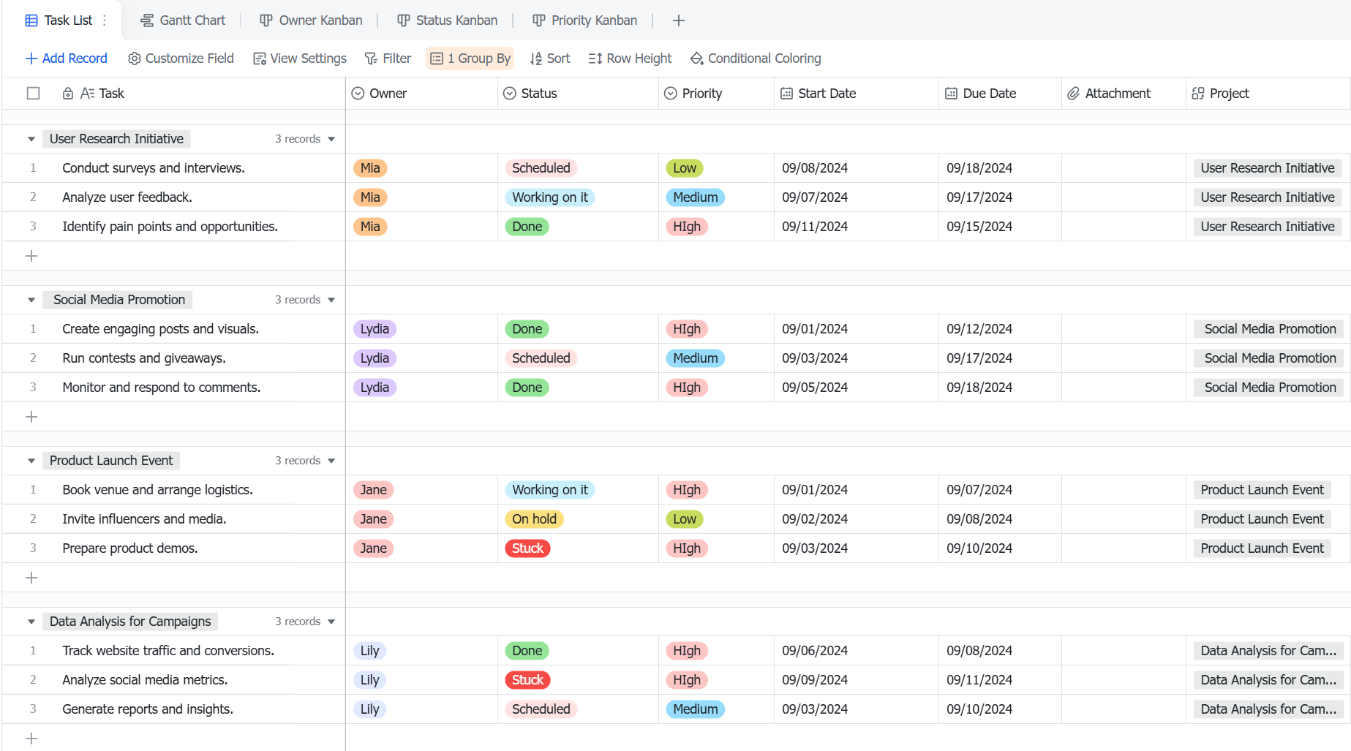Screen dimensions: 1351x751
Task: Collapse the Social Media Promotion group
Action: click(x=31, y=300)
